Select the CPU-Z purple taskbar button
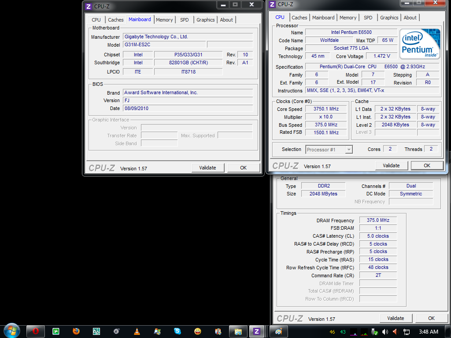Image resolution: width=451 pixels, height=338 pixels. [x=257, y=331]
